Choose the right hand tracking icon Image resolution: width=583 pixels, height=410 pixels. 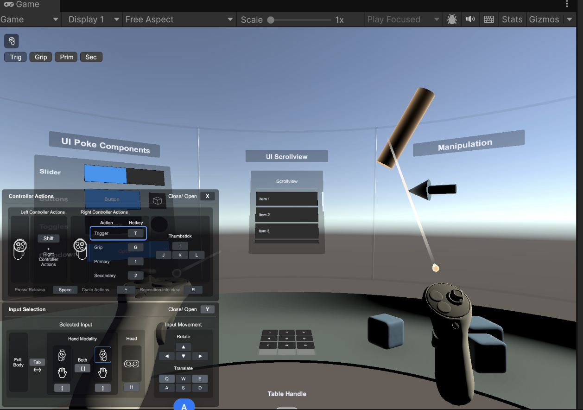102,372
